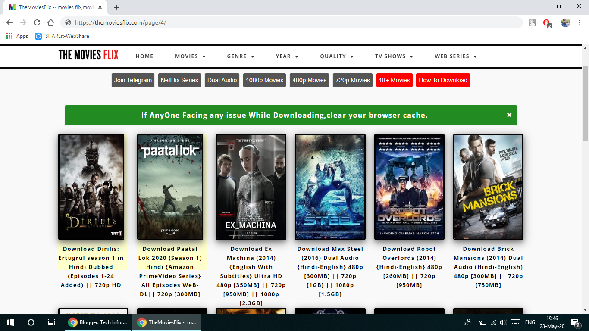The width and height of the screenshot is (589, 331).
Task: Check the battery icon in system tray
Action: (483, 322)
